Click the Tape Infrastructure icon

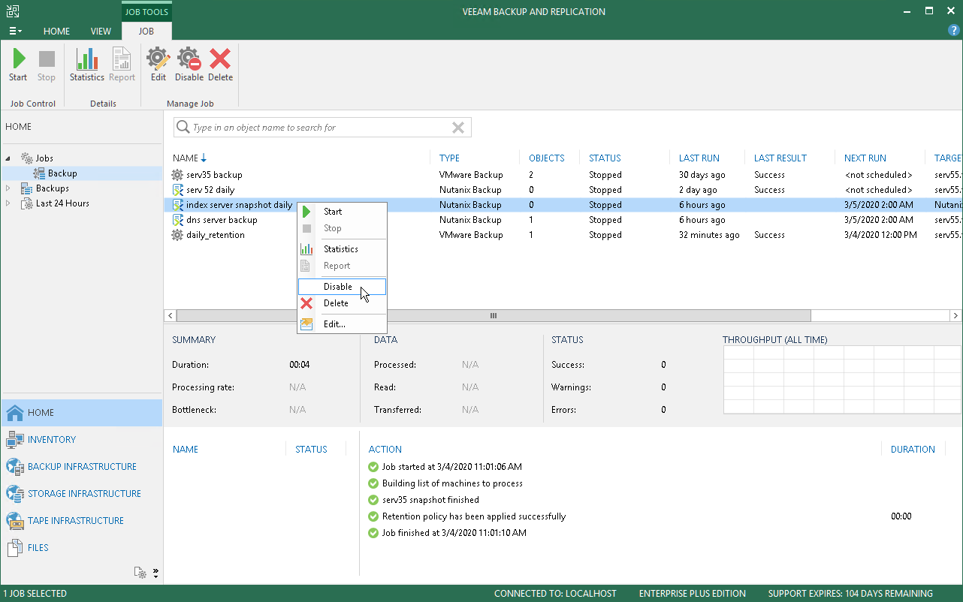click(x=15, y=521)
